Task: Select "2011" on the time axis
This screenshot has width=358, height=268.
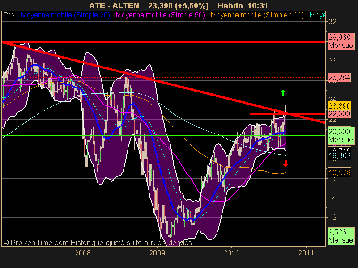Action: (x=306, y=253)
